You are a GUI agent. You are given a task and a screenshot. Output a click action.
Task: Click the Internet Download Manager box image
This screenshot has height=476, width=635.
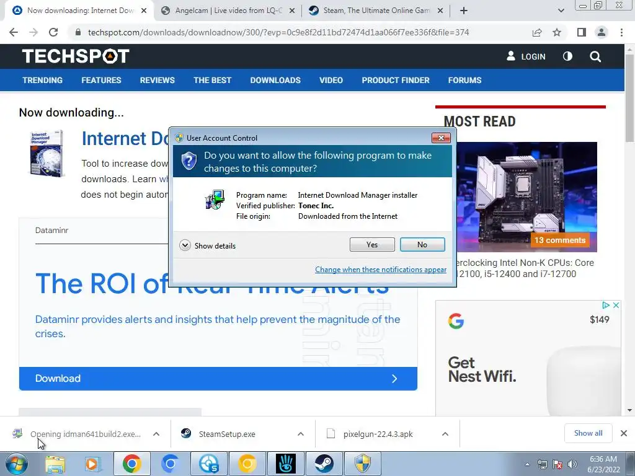point(47,154)
